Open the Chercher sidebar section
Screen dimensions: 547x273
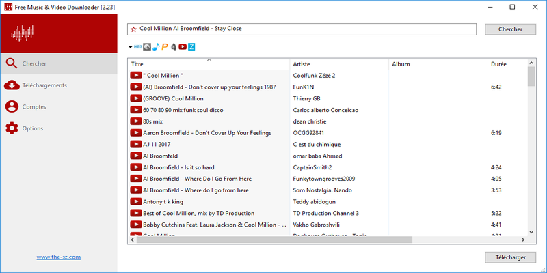[59, 63]
